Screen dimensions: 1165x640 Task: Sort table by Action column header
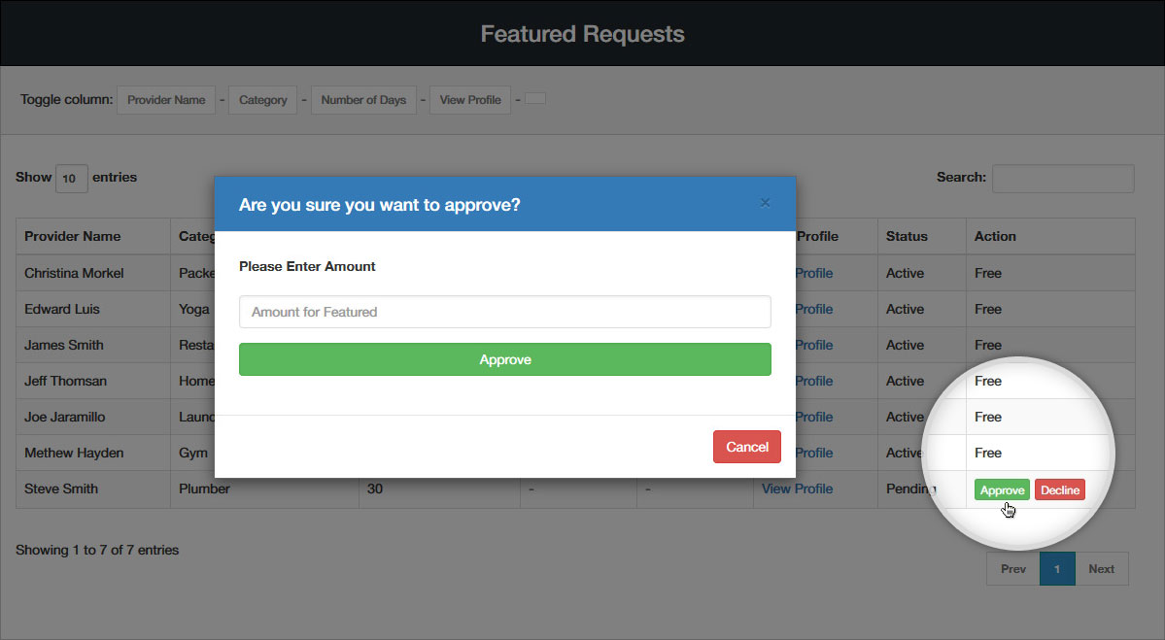pos(995,236)
